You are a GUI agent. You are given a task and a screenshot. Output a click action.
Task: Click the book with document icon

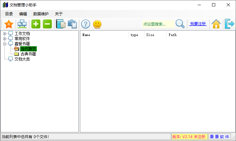60,24
